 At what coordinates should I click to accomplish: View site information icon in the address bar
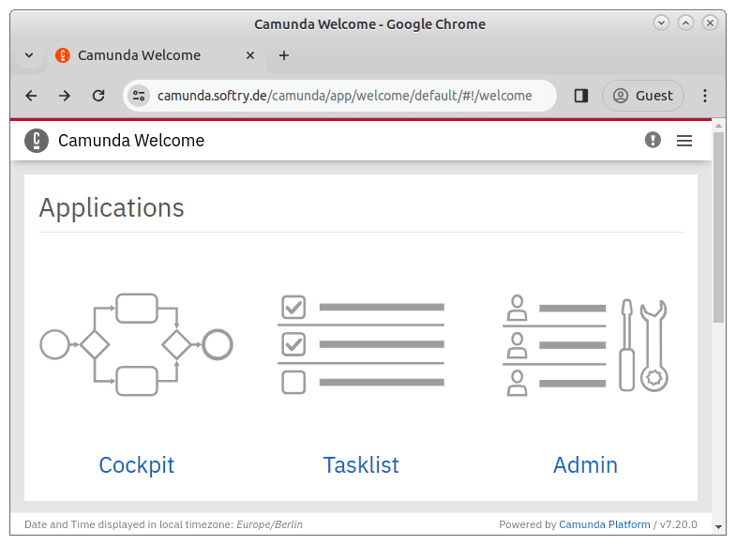tap(139, 96)
